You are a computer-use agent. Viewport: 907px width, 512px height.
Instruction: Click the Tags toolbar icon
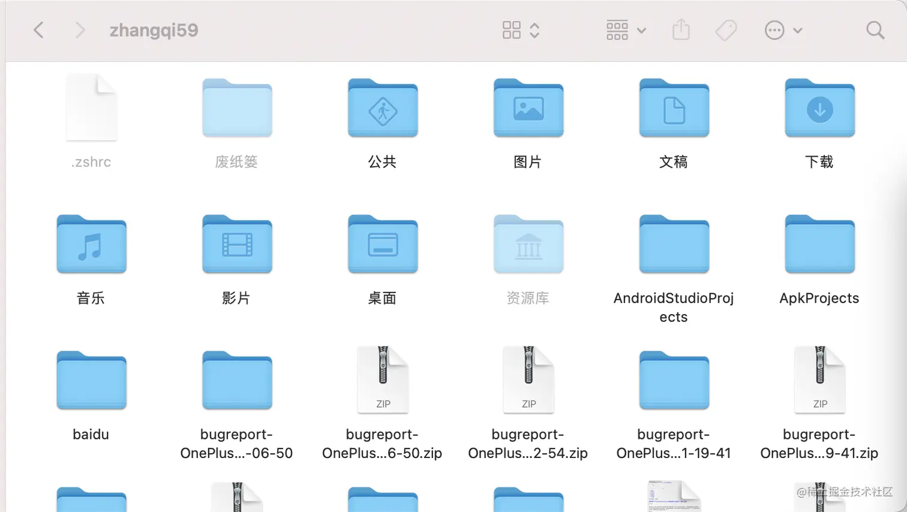[x=726, y=30]
